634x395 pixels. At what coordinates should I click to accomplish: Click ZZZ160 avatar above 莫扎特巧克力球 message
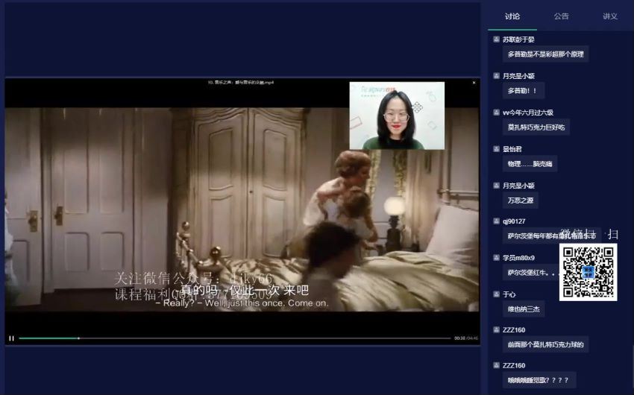coord(496,329)
